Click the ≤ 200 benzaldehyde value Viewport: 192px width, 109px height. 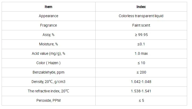click(x=141, y=72)
